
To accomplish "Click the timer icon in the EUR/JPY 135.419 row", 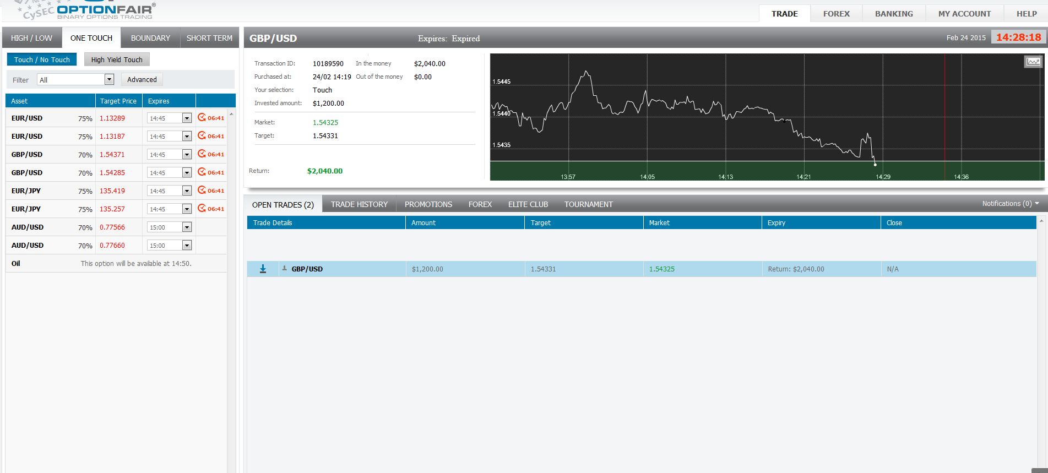I will click(x=202, y=190).
